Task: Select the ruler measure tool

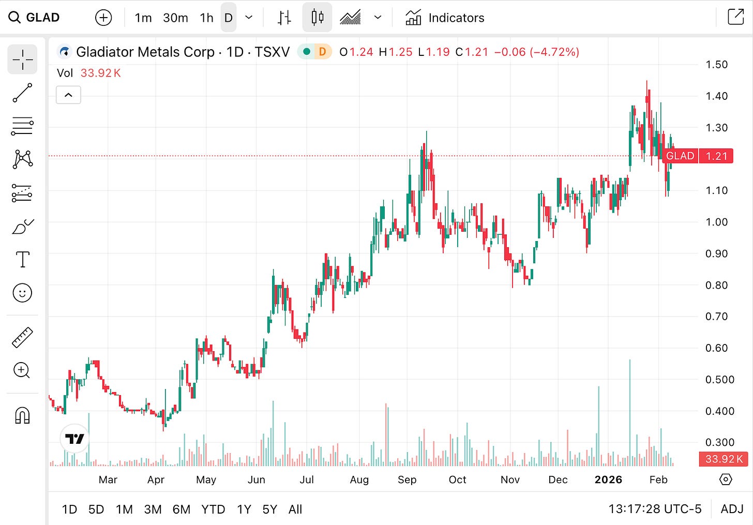Action: [22, 337]
